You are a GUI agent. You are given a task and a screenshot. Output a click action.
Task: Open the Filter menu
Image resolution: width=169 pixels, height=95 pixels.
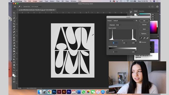click(58, 1)
